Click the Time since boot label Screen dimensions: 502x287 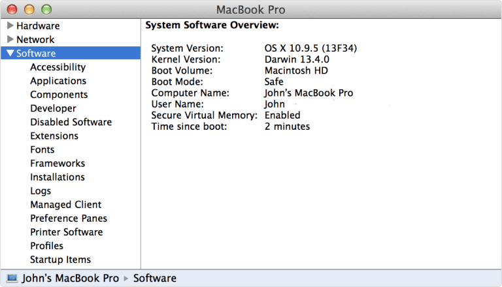coord(189,127)
